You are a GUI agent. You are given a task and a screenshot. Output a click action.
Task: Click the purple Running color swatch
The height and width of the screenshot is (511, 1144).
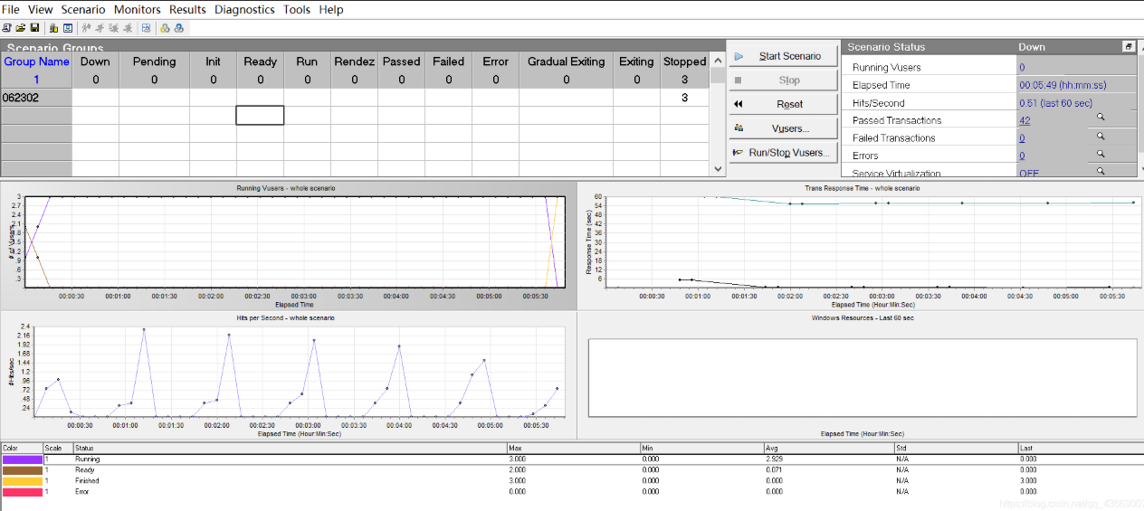click(x=22, y=459)
